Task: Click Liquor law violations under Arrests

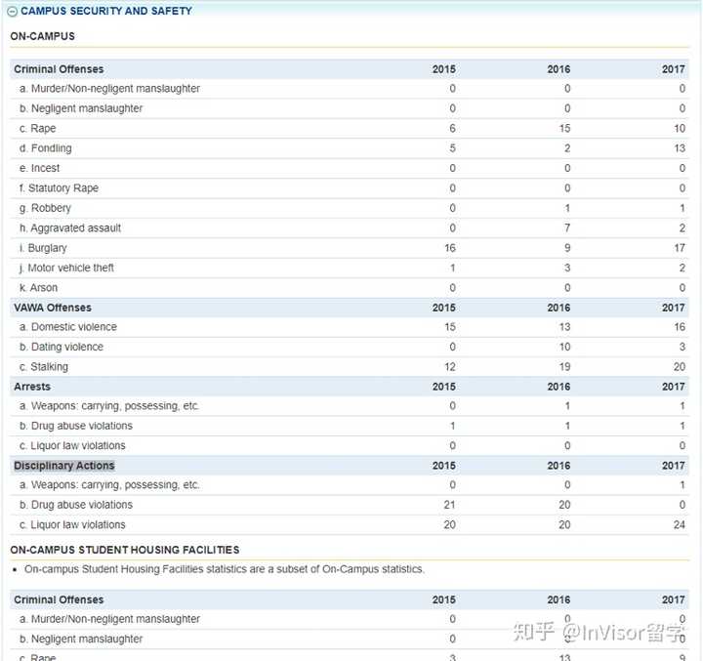Action: pos(350,446)
